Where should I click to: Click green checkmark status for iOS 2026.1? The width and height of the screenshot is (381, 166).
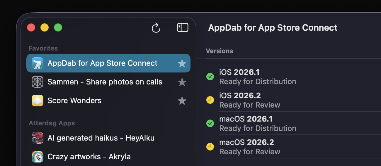(210, 77)
